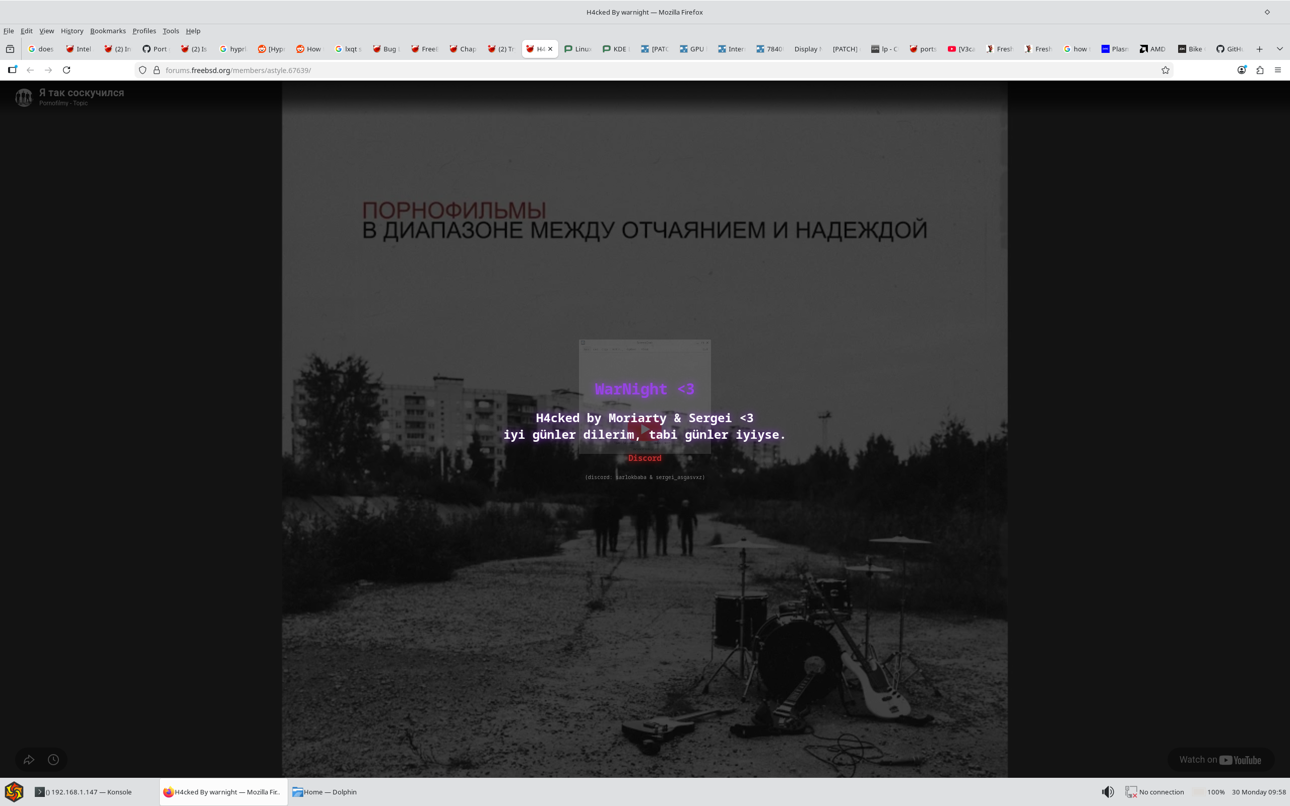Open the Bookmarks menu
Viewport: 1290px width, 806px height.
tap(108, 31)
